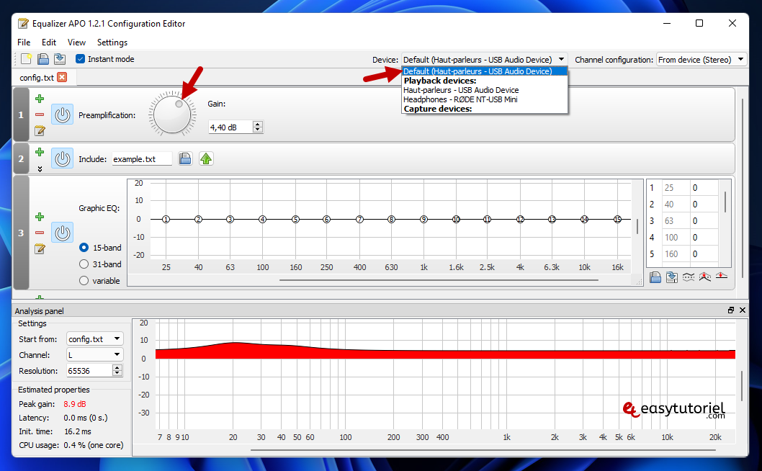Open the Channel configuration dropdown
The width and height of the screenshot is (762, 471).
click(702, 59)
